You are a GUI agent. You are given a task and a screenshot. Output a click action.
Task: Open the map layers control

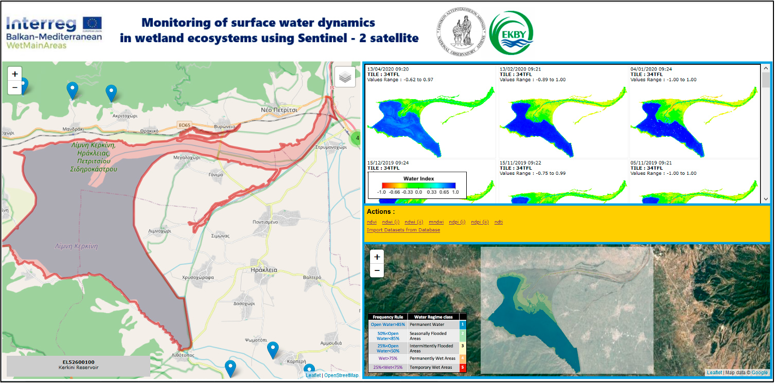click(345, 77)
